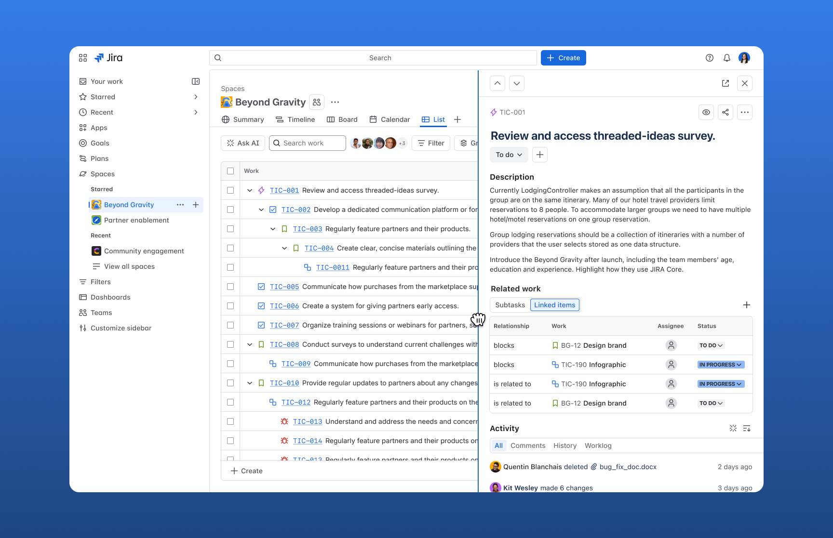833x538 pixels.
Task: Open the History activity tab
Action: (565, 446)
